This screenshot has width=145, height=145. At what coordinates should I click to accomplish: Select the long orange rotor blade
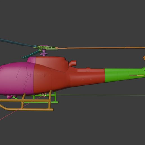coord(101,48)
